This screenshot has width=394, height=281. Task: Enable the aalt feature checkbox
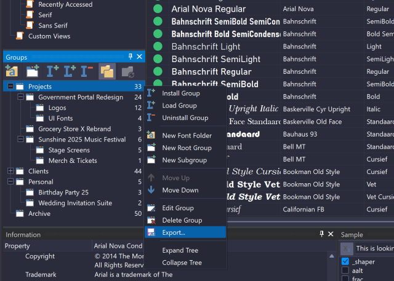pyautogui.click(x=345, y=271)
